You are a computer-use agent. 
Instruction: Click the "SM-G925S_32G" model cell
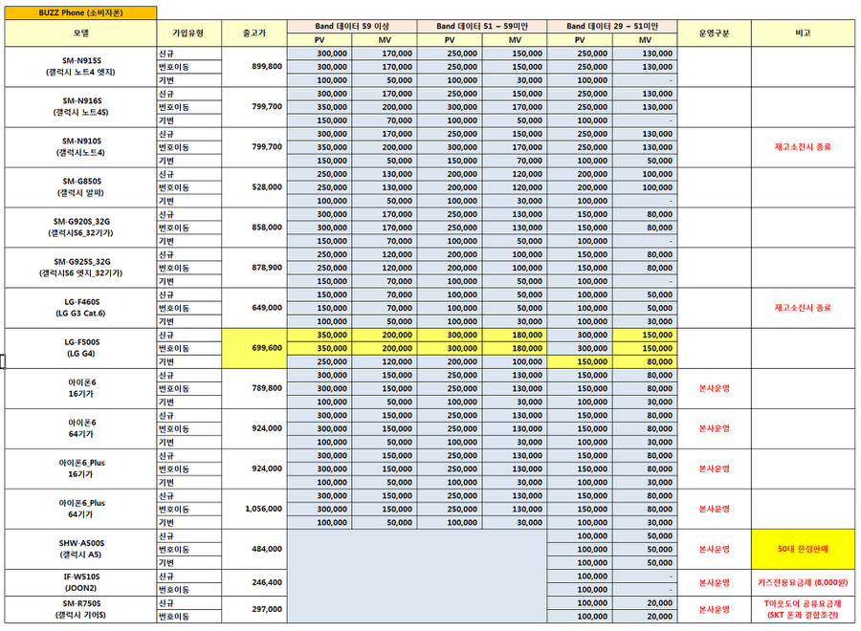pyautogui.click(x=80, y=268)
